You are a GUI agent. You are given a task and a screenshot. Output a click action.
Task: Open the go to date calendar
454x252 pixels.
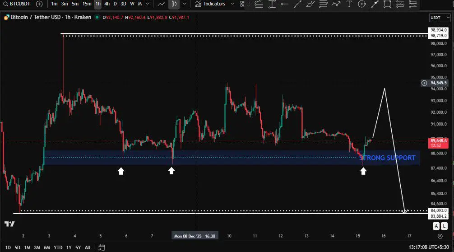pyautogui.click(x=102, y=247)
